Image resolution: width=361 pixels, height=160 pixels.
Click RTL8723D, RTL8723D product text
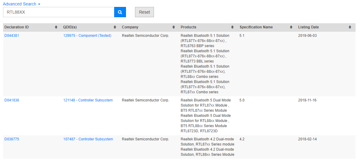[199, 131]
